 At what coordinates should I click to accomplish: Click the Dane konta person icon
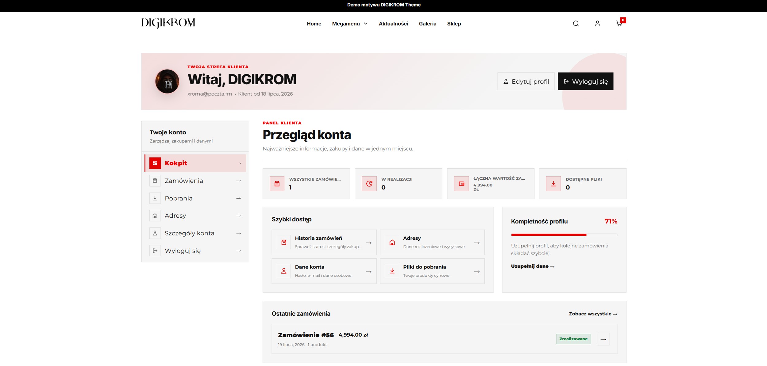(x=284, y=271)
